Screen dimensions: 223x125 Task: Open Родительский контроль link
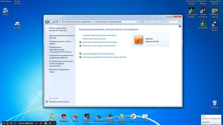pyautogui.click(x=59, y=102)
